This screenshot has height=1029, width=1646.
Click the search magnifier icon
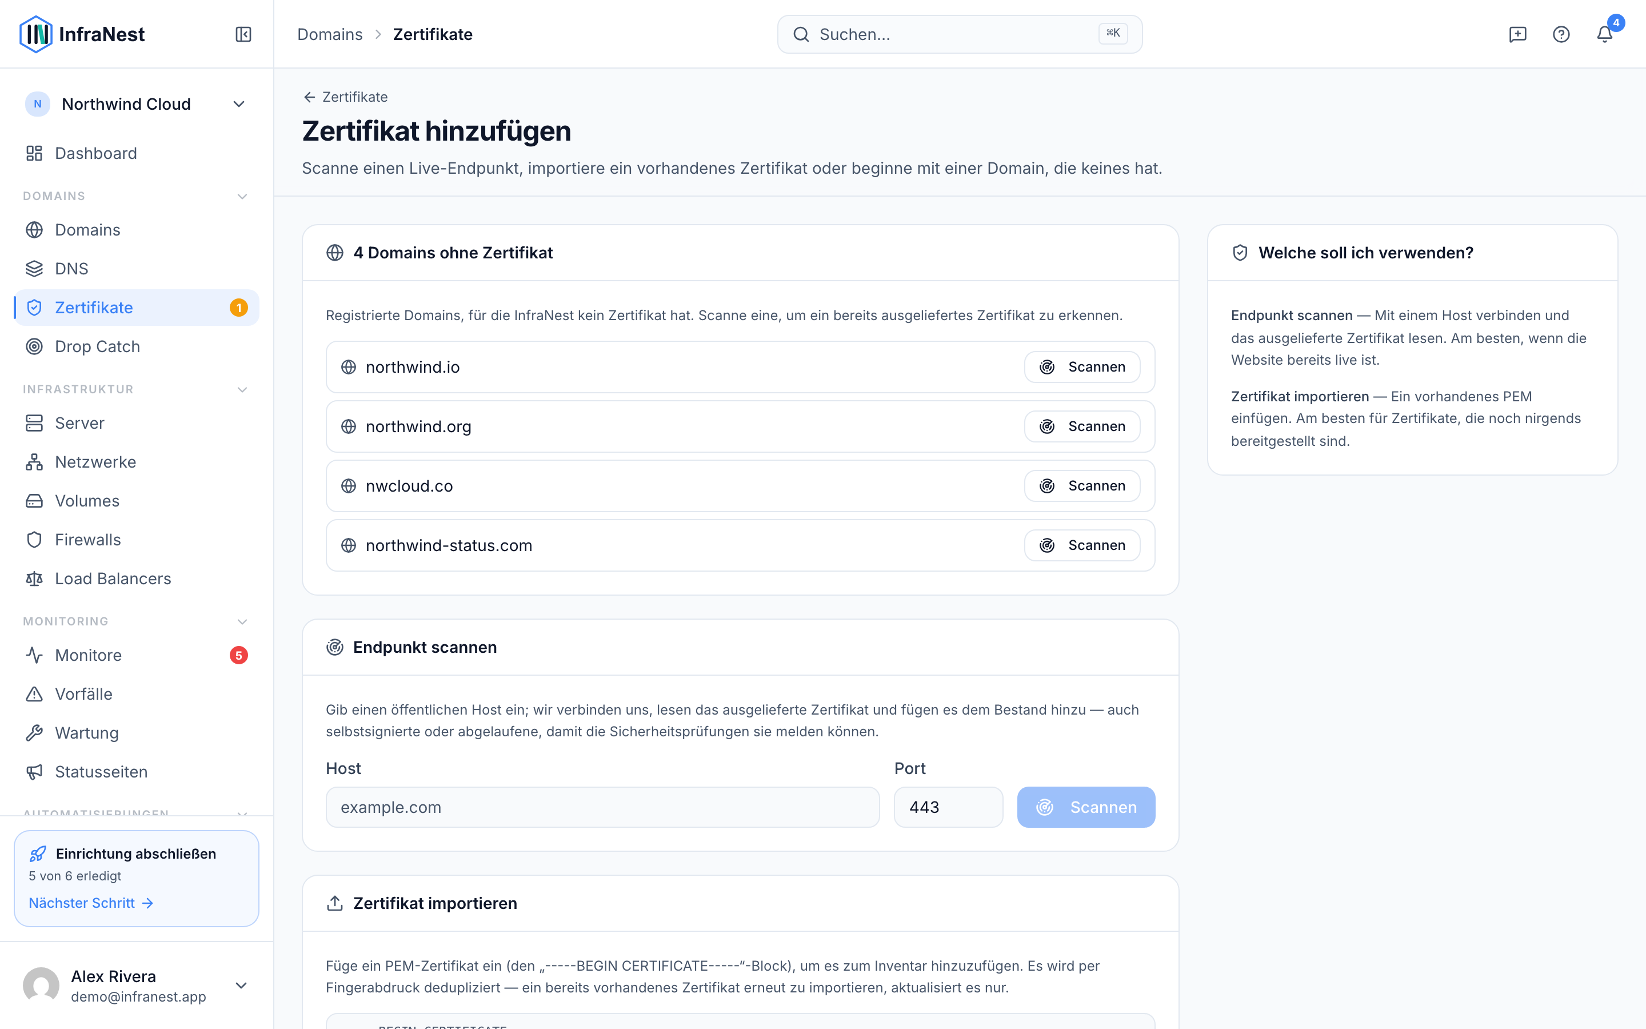tap(801, 34)
